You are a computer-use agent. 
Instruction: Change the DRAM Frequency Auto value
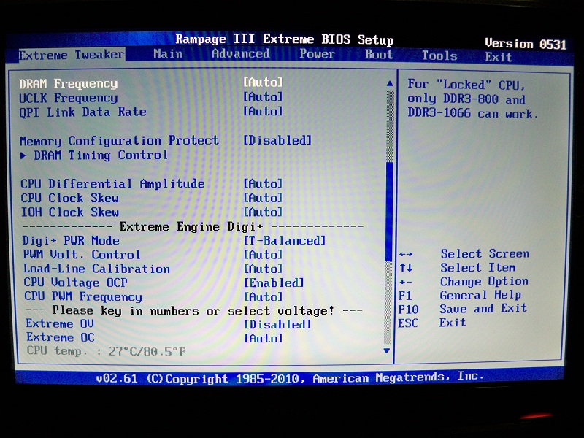pos(263,82)
